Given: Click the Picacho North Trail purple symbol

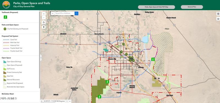Looking at the screenshot, I should coord(6,48).
